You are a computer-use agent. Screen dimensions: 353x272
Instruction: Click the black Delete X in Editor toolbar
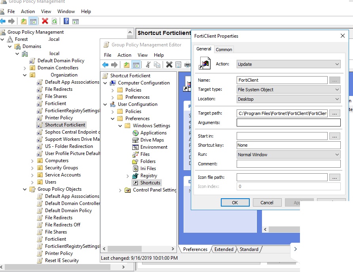coord(169,65)
